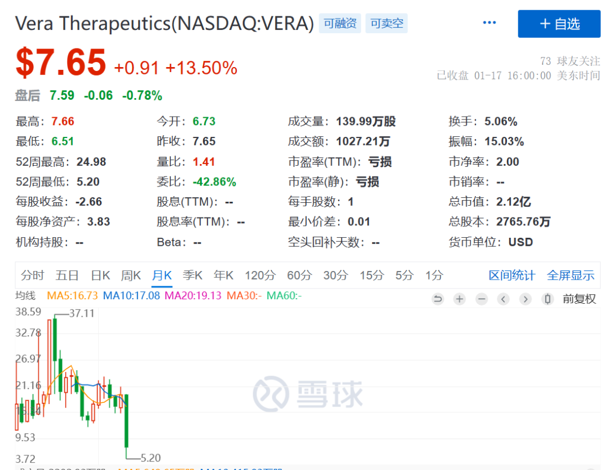The image size is (609, 470).
Task: Click the 73 球友关注 followers text
Action: point(570,61)
